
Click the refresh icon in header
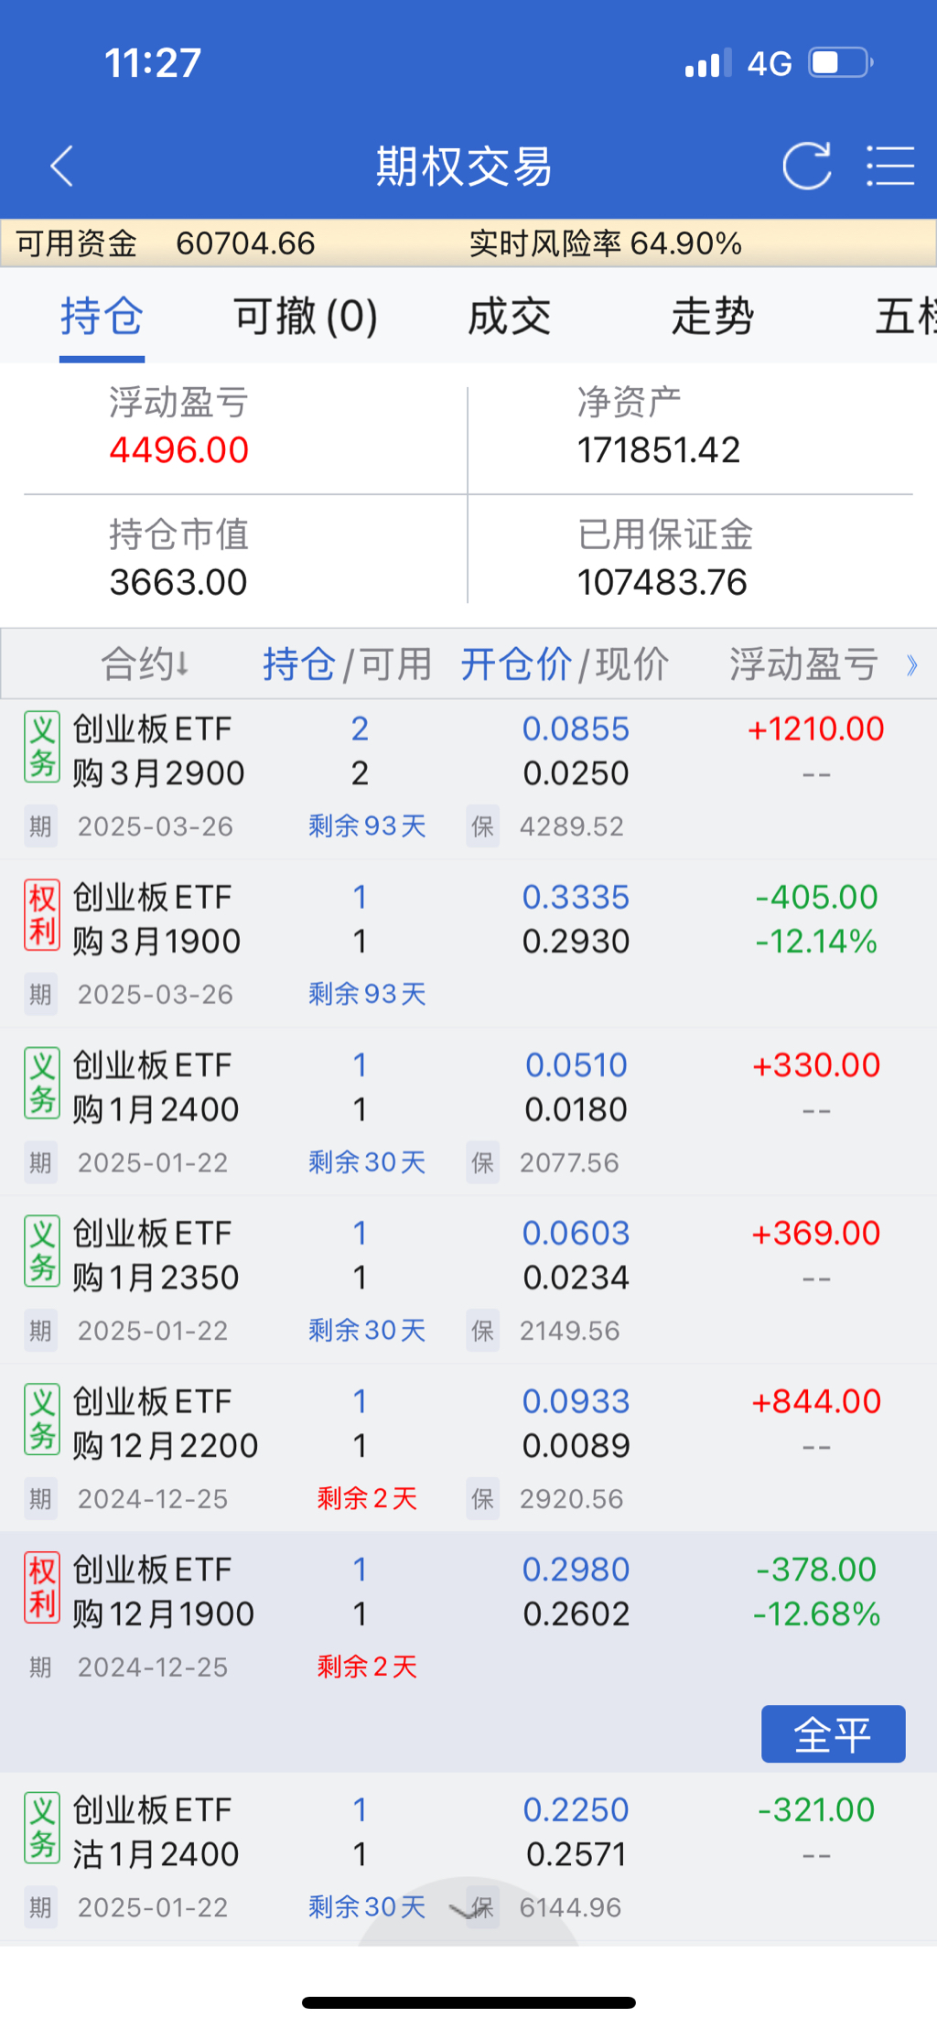806,167
